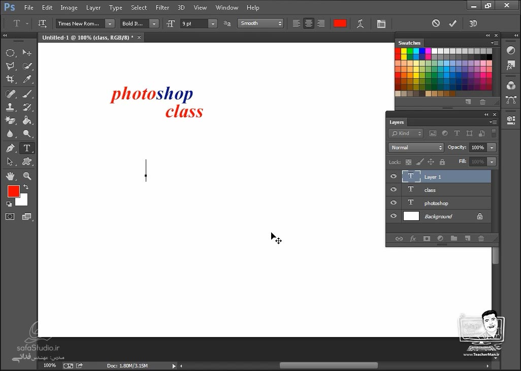The height and width of the screenshot is (371, 521).
Task: Select the Polygonal Lasso tool
Action: click(x=10, y=66)
